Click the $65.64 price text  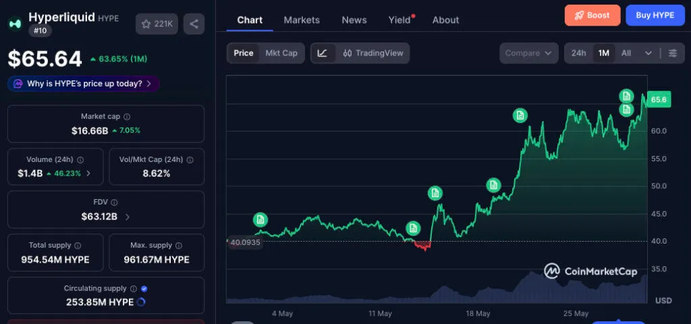(45, 59)
